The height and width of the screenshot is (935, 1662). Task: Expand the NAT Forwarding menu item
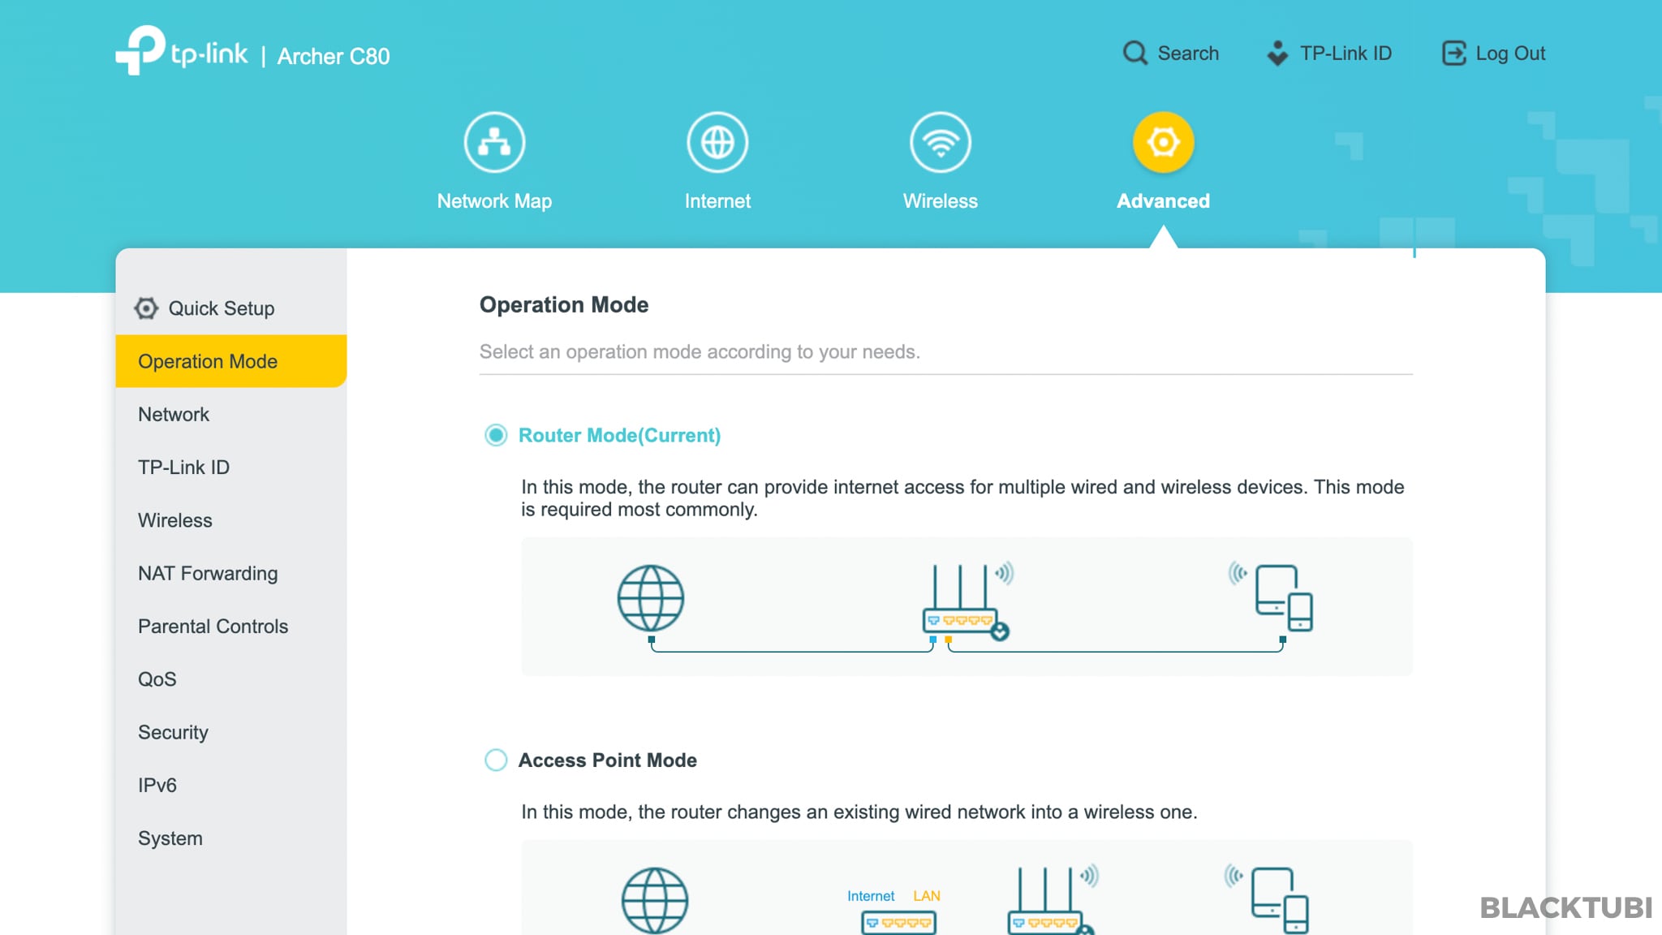(207, 572)
